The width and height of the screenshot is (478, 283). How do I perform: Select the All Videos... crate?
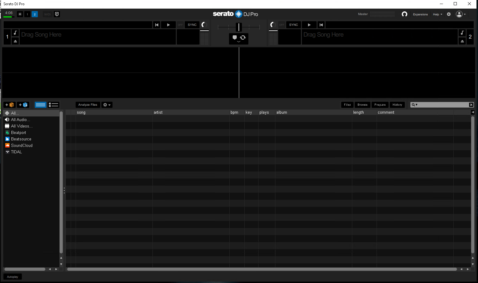point(31,126)
